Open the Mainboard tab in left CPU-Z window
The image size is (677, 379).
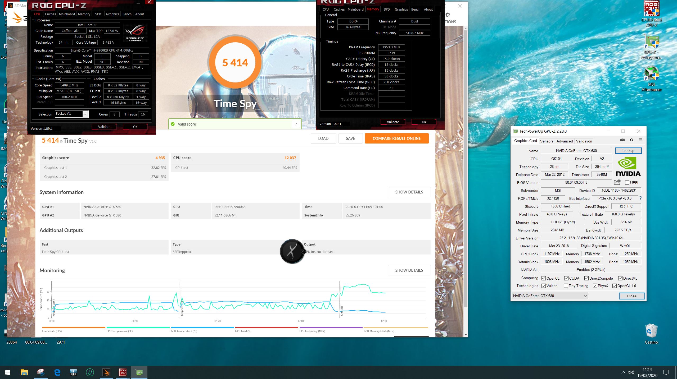[x=67, y=14]
